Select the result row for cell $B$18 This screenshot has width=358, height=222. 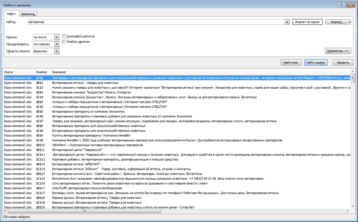click(x=177, y=198)
